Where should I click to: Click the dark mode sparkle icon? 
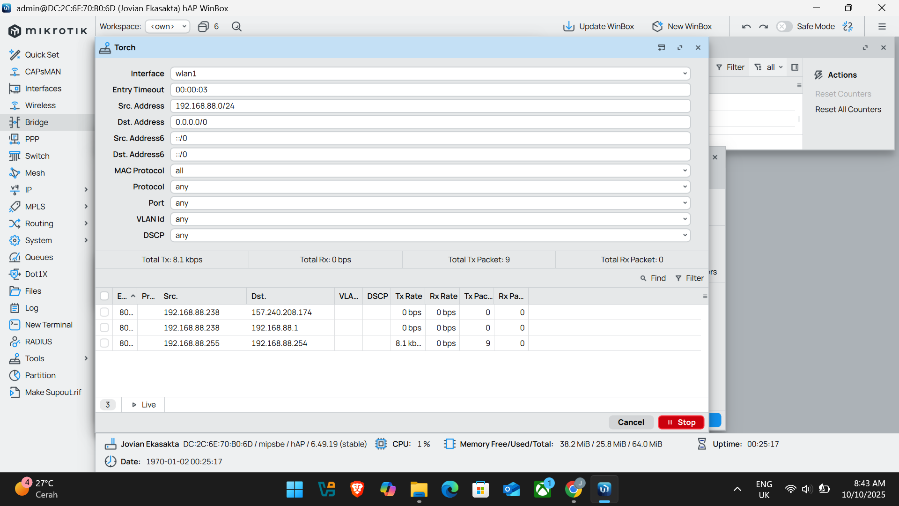(x=847, y=27)
